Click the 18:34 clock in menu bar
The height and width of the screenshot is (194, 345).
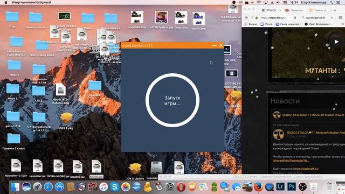pyautogui.click(x=294, y=2)
